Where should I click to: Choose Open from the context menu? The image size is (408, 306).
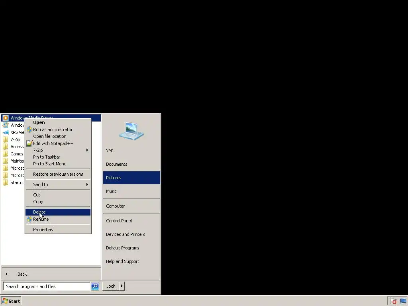point(58,122)
